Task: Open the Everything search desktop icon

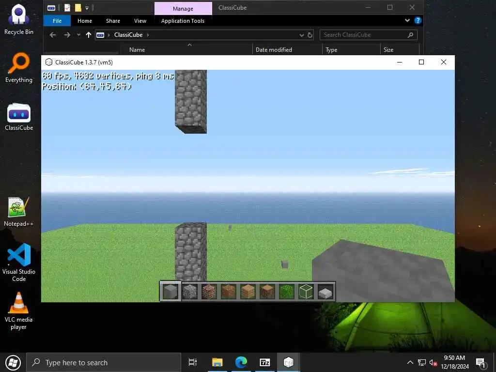Action: pyautogui.click(x=19, y=68)
